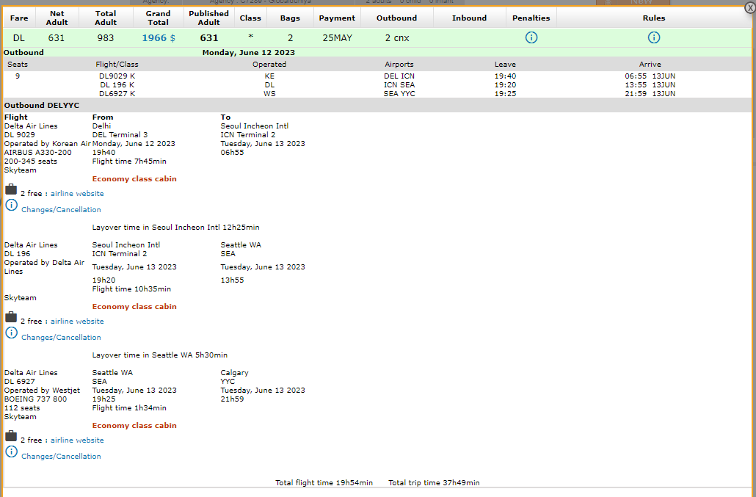The width and height of the screenshot is (756, 497).
Task: Select the DL9029 K flight row
Action: pyautogui.click(x=117, y=76)
